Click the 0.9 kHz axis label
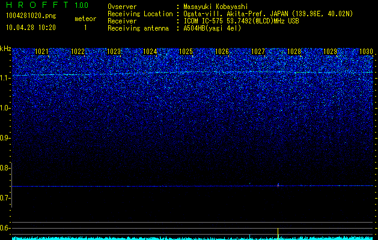Screen dimensions: 378x240 [x=5, y=138]
